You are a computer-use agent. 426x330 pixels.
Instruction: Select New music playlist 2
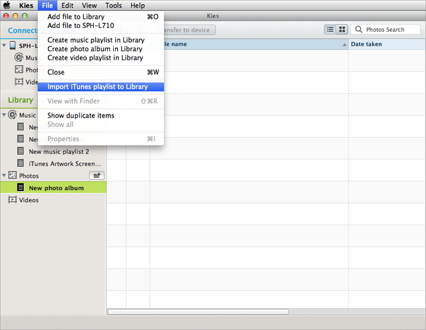59,152
